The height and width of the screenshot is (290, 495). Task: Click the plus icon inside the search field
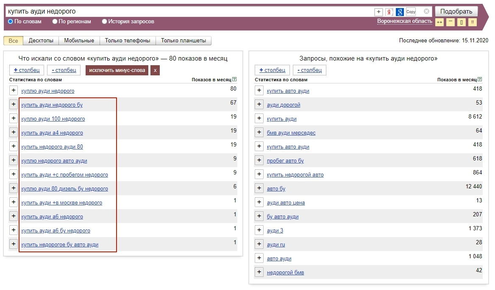click(x=378, y=12)
